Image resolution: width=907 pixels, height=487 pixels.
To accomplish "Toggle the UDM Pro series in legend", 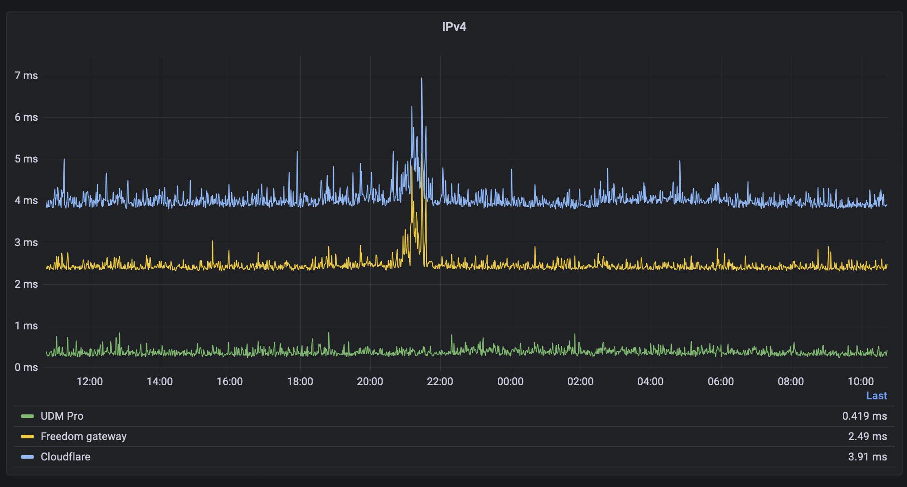I will tap(62, 416).
